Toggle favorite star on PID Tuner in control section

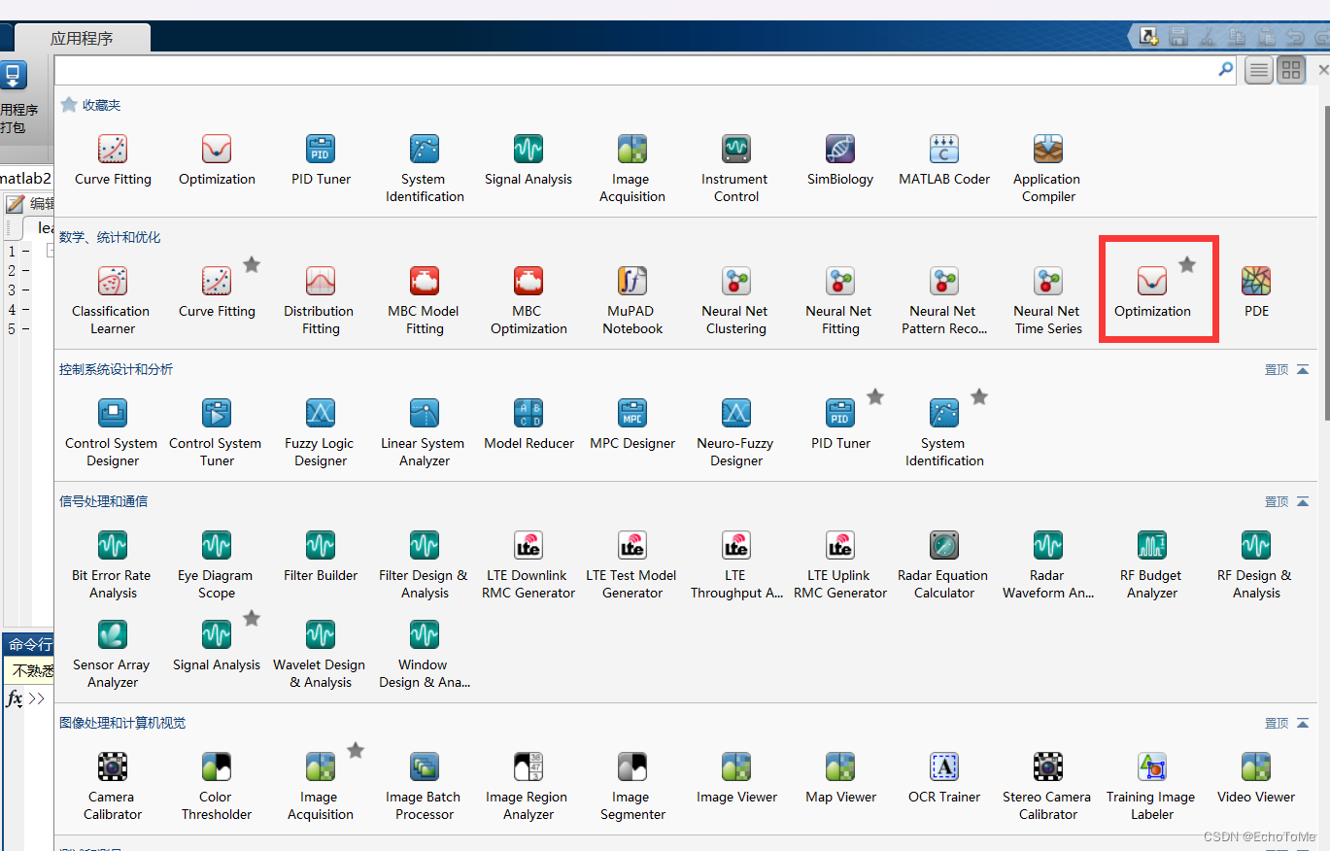pos(875,396)
